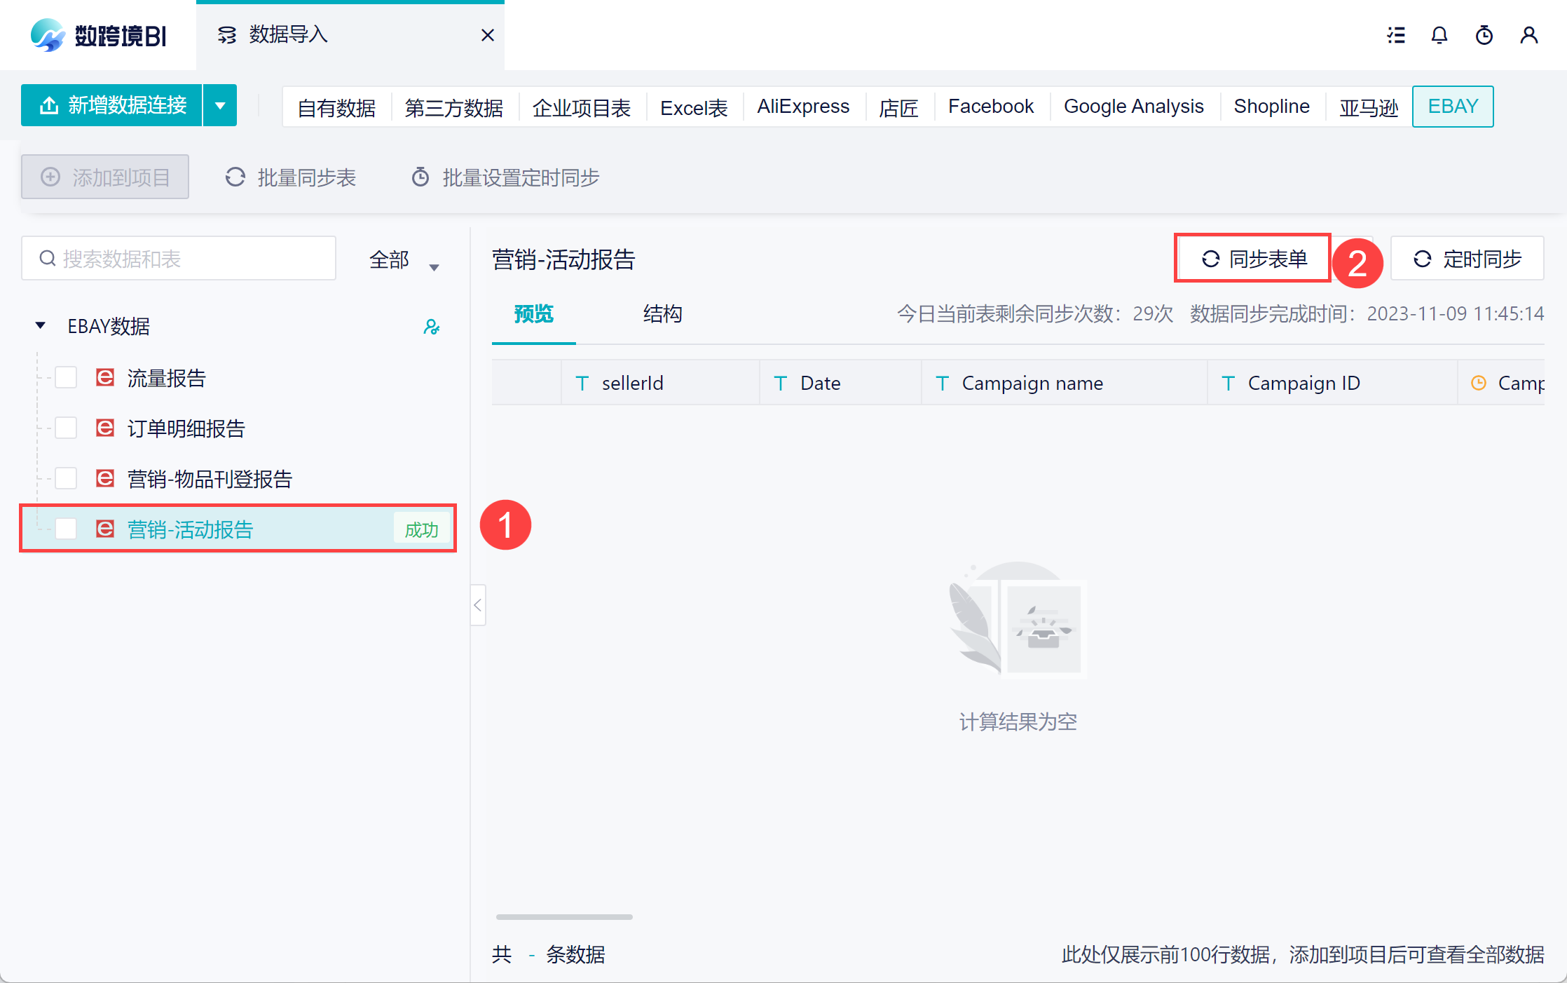Click the search magnifier icon
This screenshot has width=1567, height=983.
tap(48, 259)
